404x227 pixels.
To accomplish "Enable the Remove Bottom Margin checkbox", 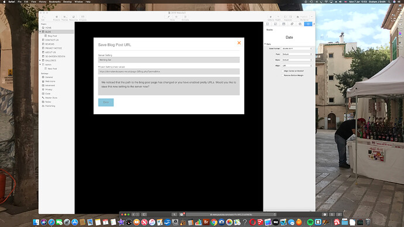I will (283, 75).
